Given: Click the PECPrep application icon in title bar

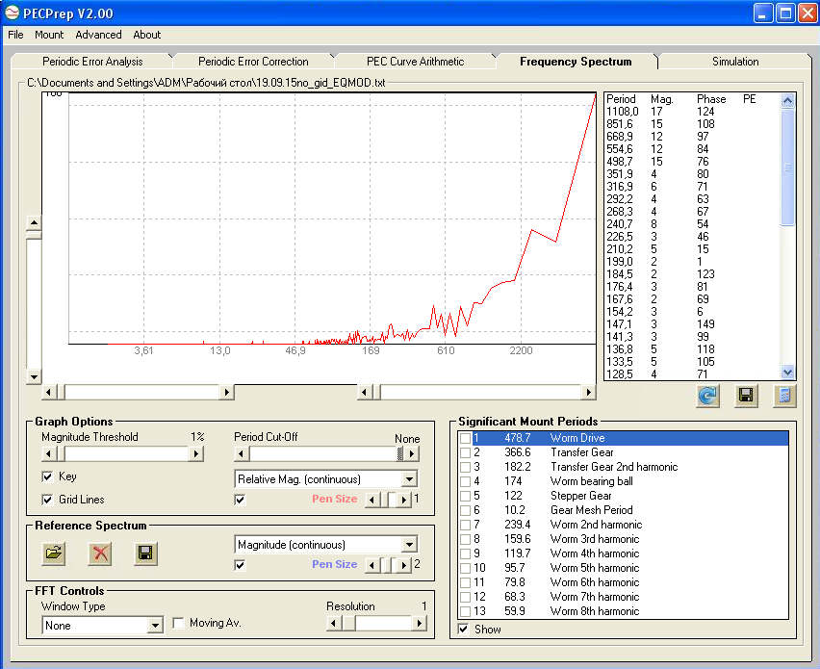Looking at the screenshot, I should point(12,13).
